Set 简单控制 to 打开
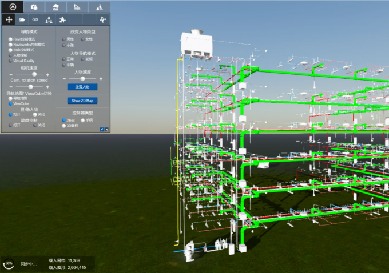This screenshot has height=273, width=389. pyautogui.click(x=10, y=125)
